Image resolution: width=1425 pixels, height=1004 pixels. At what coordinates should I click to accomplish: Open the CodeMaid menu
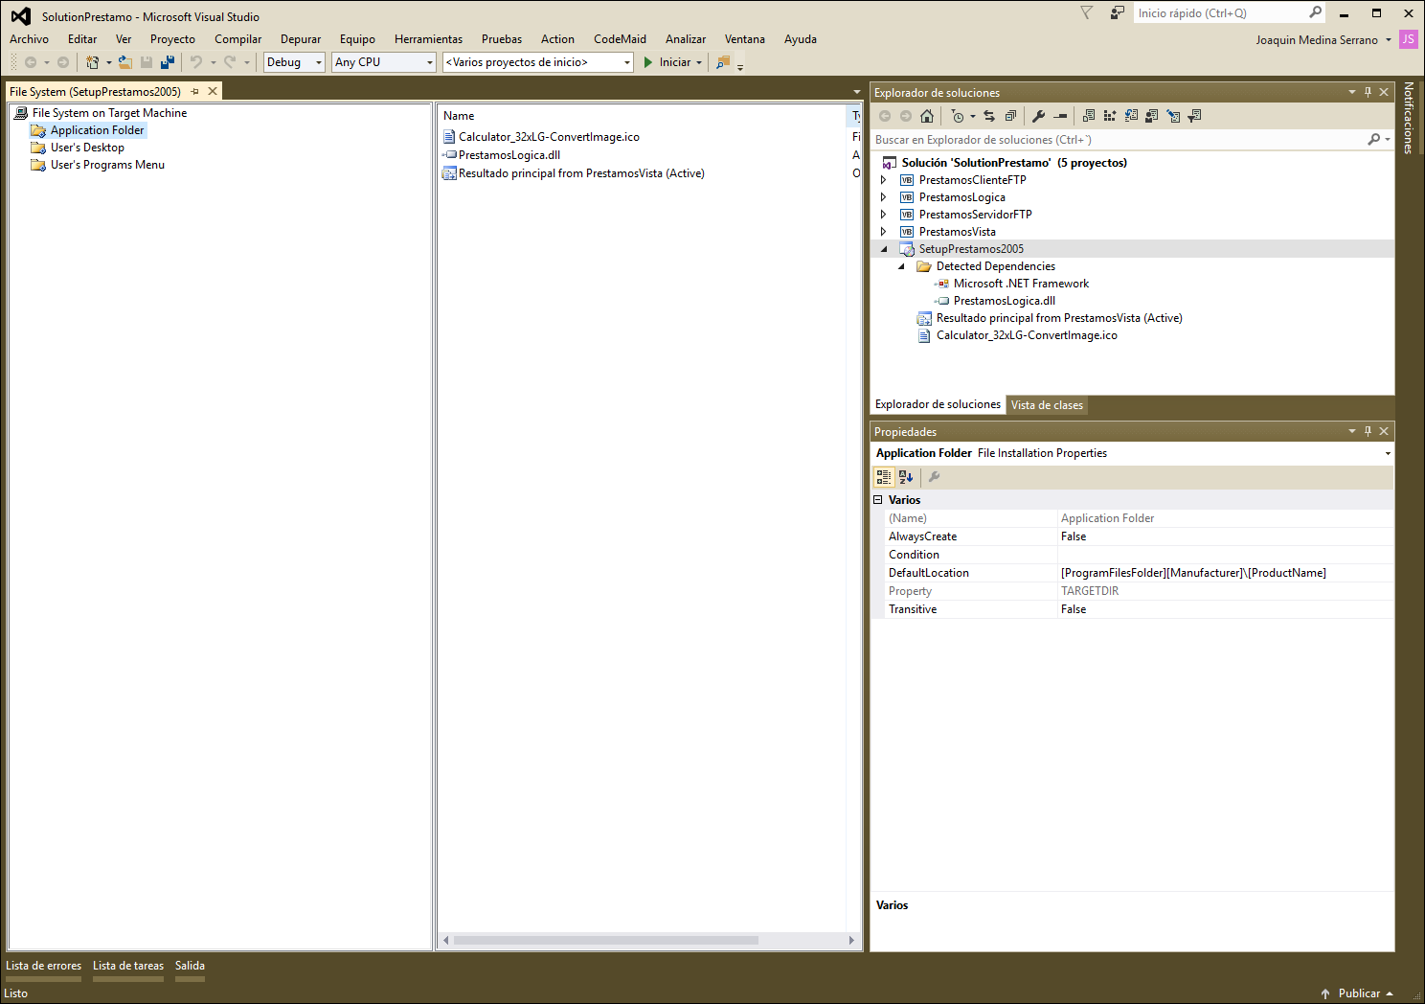[620, 39]
